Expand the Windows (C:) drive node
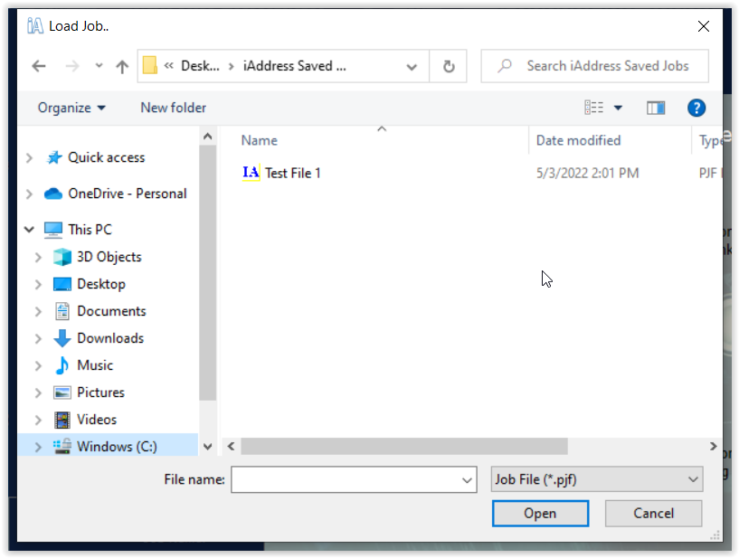This screenshot has width=739, height=558. (x=38, y=447)
